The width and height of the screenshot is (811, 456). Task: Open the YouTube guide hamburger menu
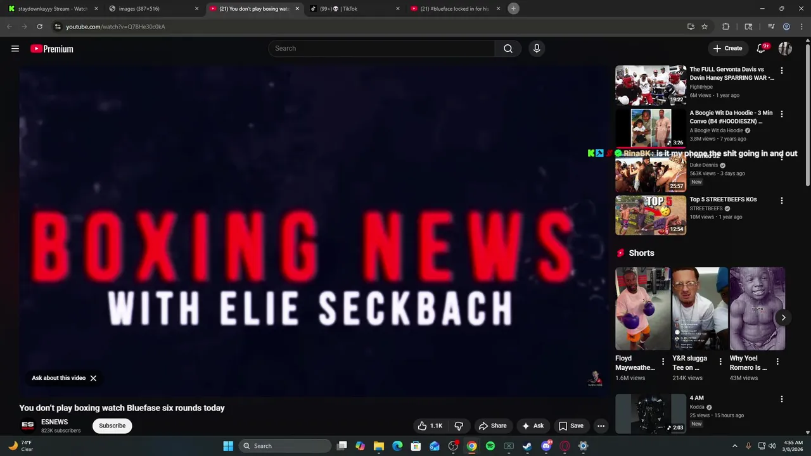(x=15, y=49)
